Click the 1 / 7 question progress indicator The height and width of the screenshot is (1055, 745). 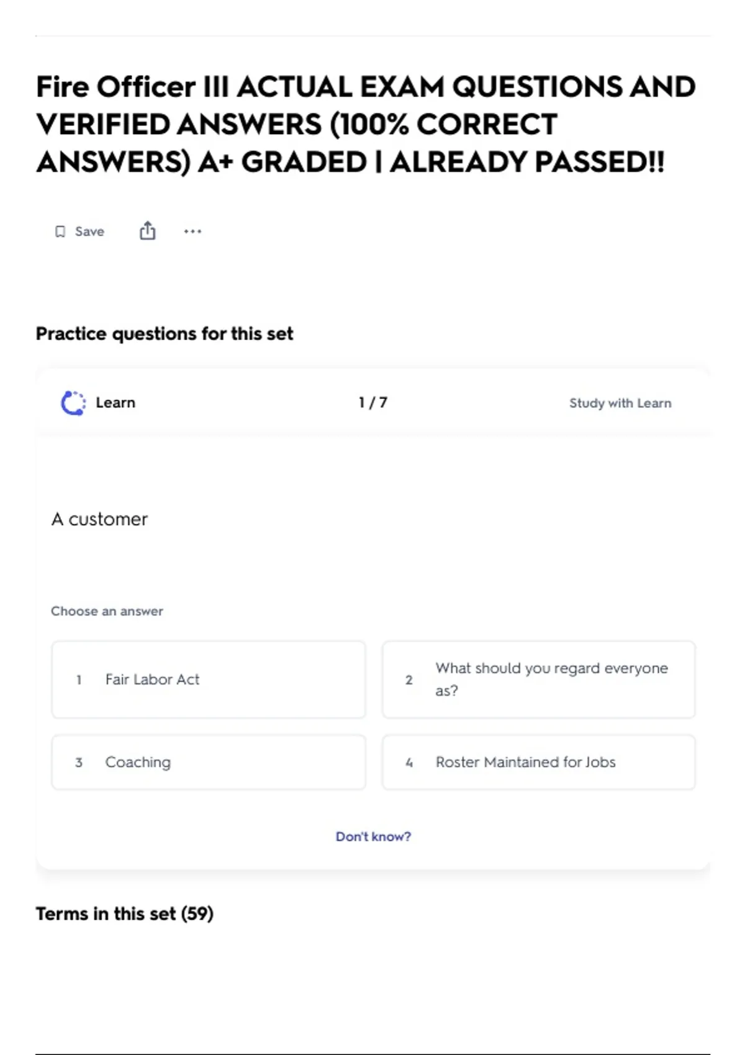pyautogui.click(x=373, y=403)
